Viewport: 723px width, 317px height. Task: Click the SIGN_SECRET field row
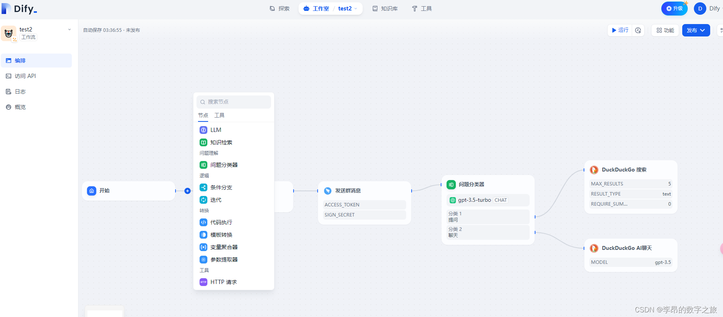(364, 215)
